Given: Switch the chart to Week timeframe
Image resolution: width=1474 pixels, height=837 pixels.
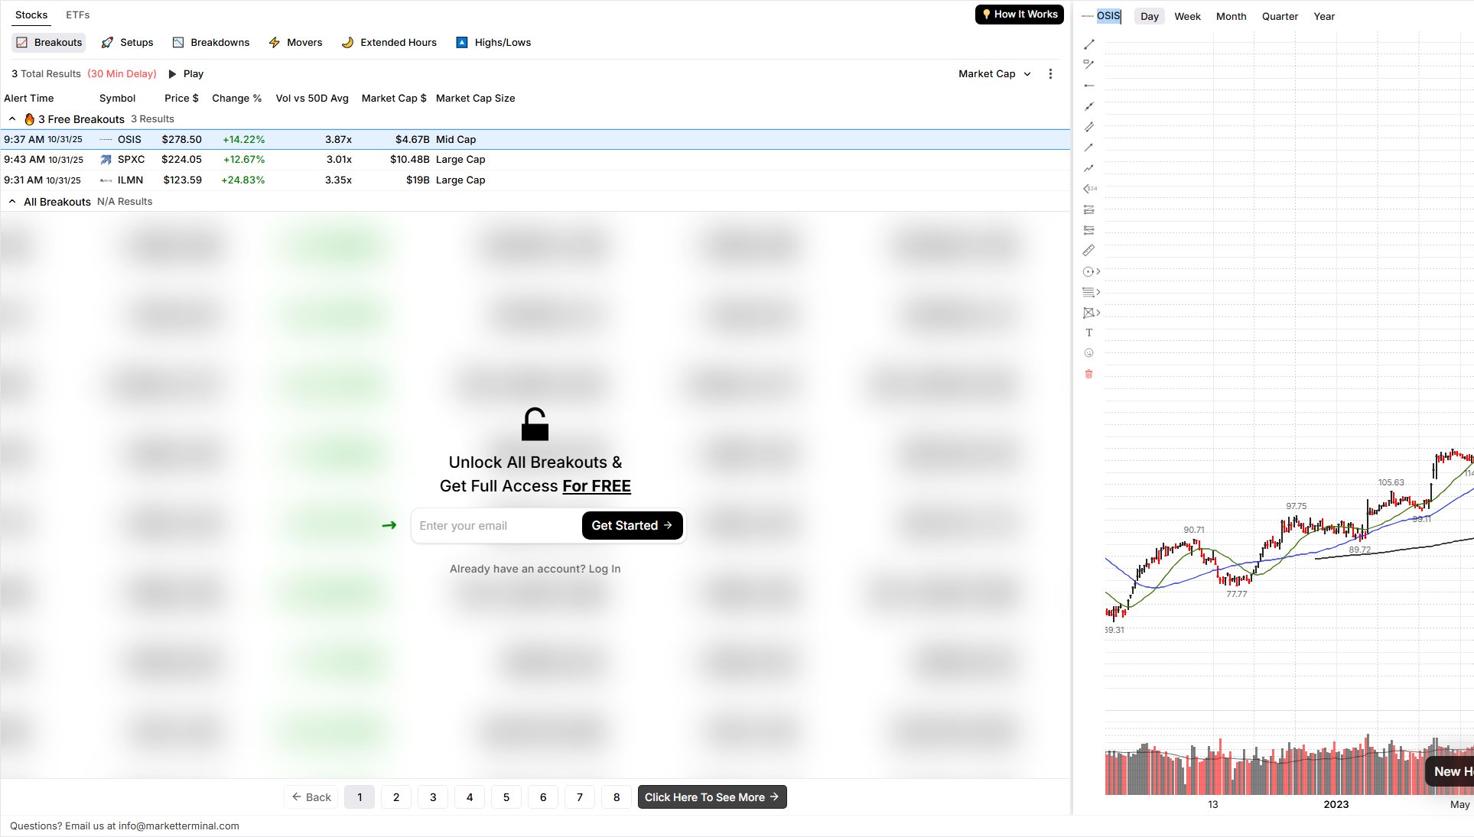Looking at the screenshot, I should [x=1186, y=16].
